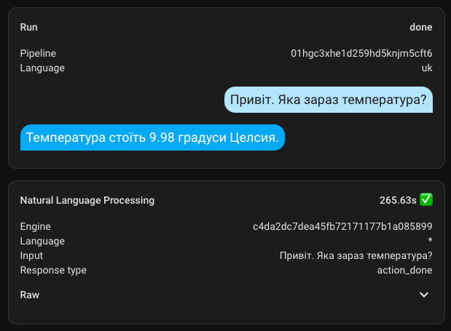This screenshot has width=451, height=331.
Task: Click the green checkmark success icon
Action: 427,199
